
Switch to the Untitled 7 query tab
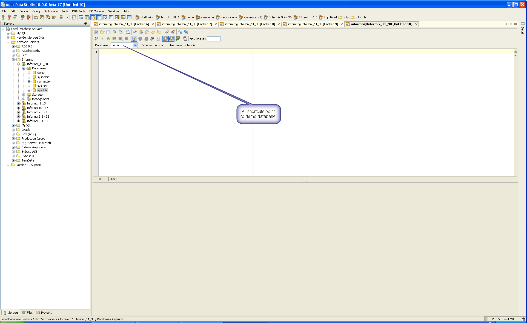coord(187,24)
